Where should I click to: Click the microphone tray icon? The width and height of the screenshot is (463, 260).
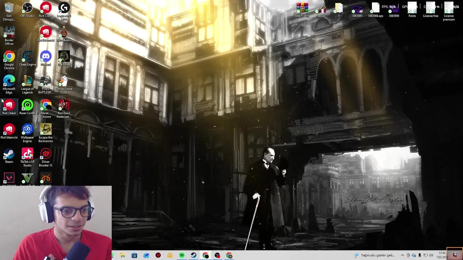[x=420, y=255]
